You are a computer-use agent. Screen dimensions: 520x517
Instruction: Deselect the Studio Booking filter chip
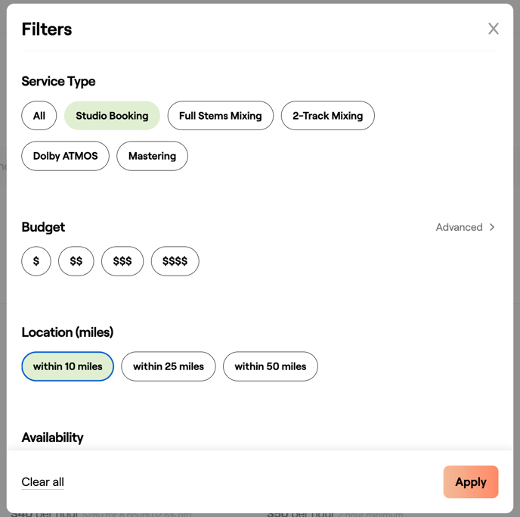tap(112, 116)
